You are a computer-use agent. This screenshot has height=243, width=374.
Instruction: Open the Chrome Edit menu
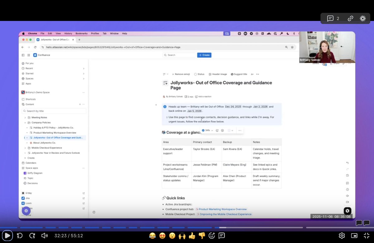click(x=50, y=34)
